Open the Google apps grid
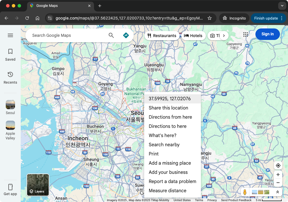The image size is (288, 202). pos(245,34)
